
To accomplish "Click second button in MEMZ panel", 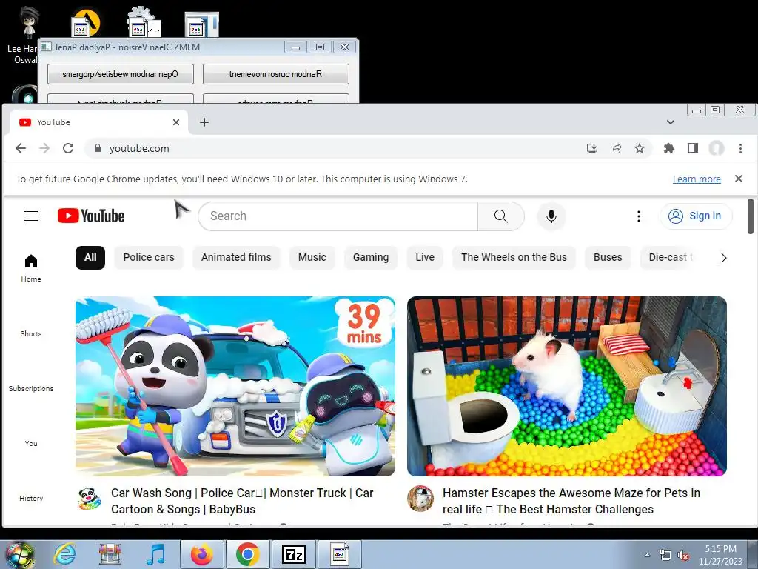I will click(x=275, y=74).
